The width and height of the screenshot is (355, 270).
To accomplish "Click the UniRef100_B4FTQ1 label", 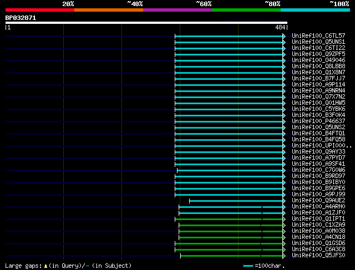I will click(318, 134).
